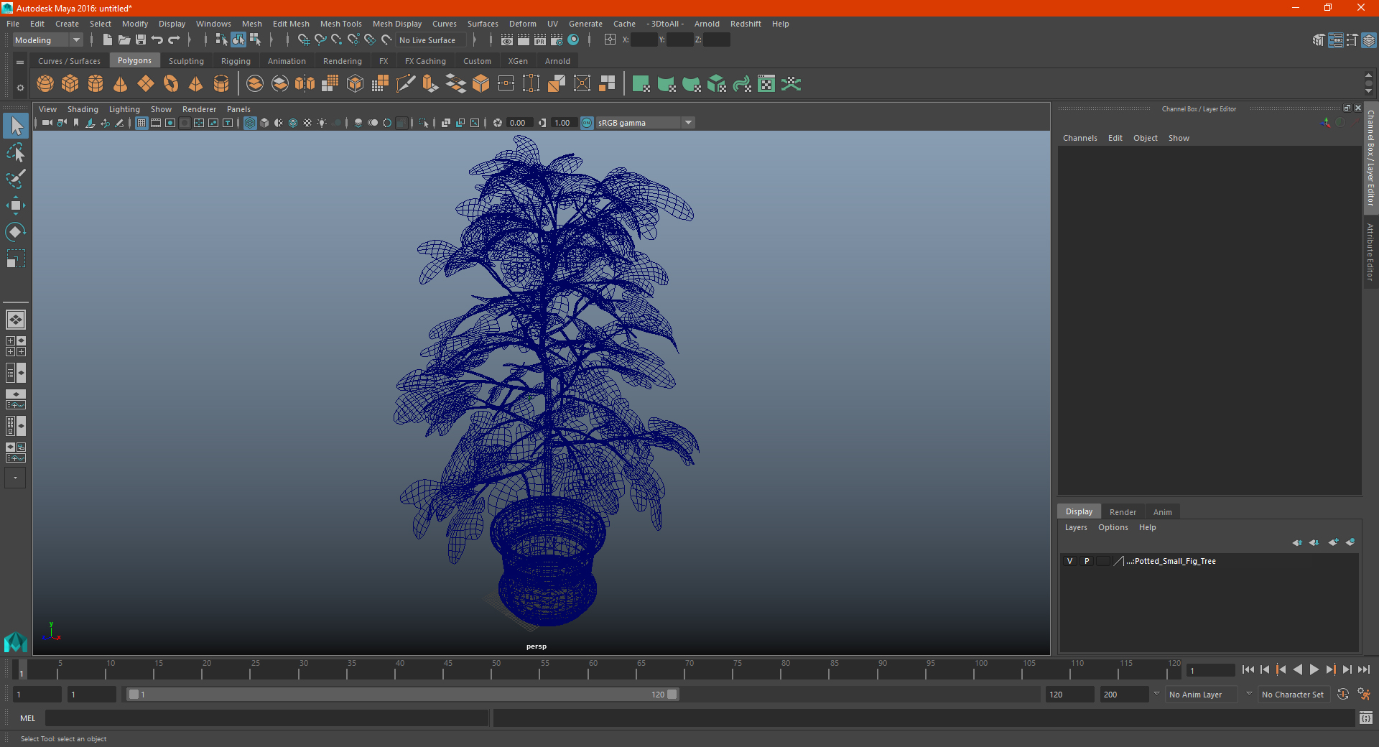The height and width of the screenshot is (747, 1379).
Task: Create a polygon sphere from shelf
Action: 45,84
